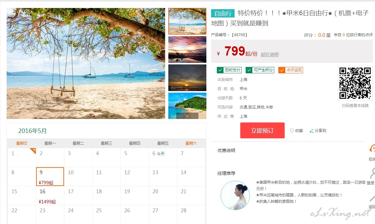Screen dimensions: 375x224
Task: Open the 优惠说明 section
Action: [226, 150]
